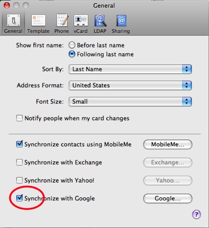209x228 pixels.
Task: Open the Phone preferences icon
Action: (62, 24)
